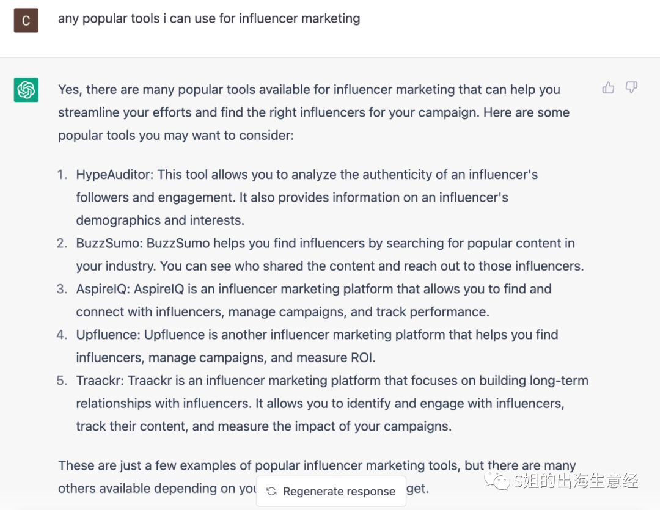Click the thumbs down icon
The image size is (660, 510).
(631, 88)
